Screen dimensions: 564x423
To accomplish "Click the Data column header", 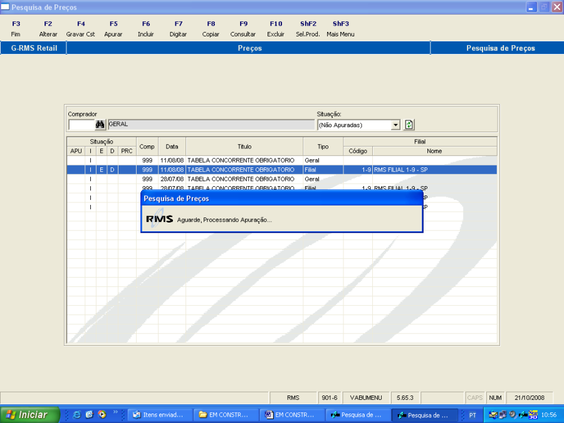I will coord(172,147).
